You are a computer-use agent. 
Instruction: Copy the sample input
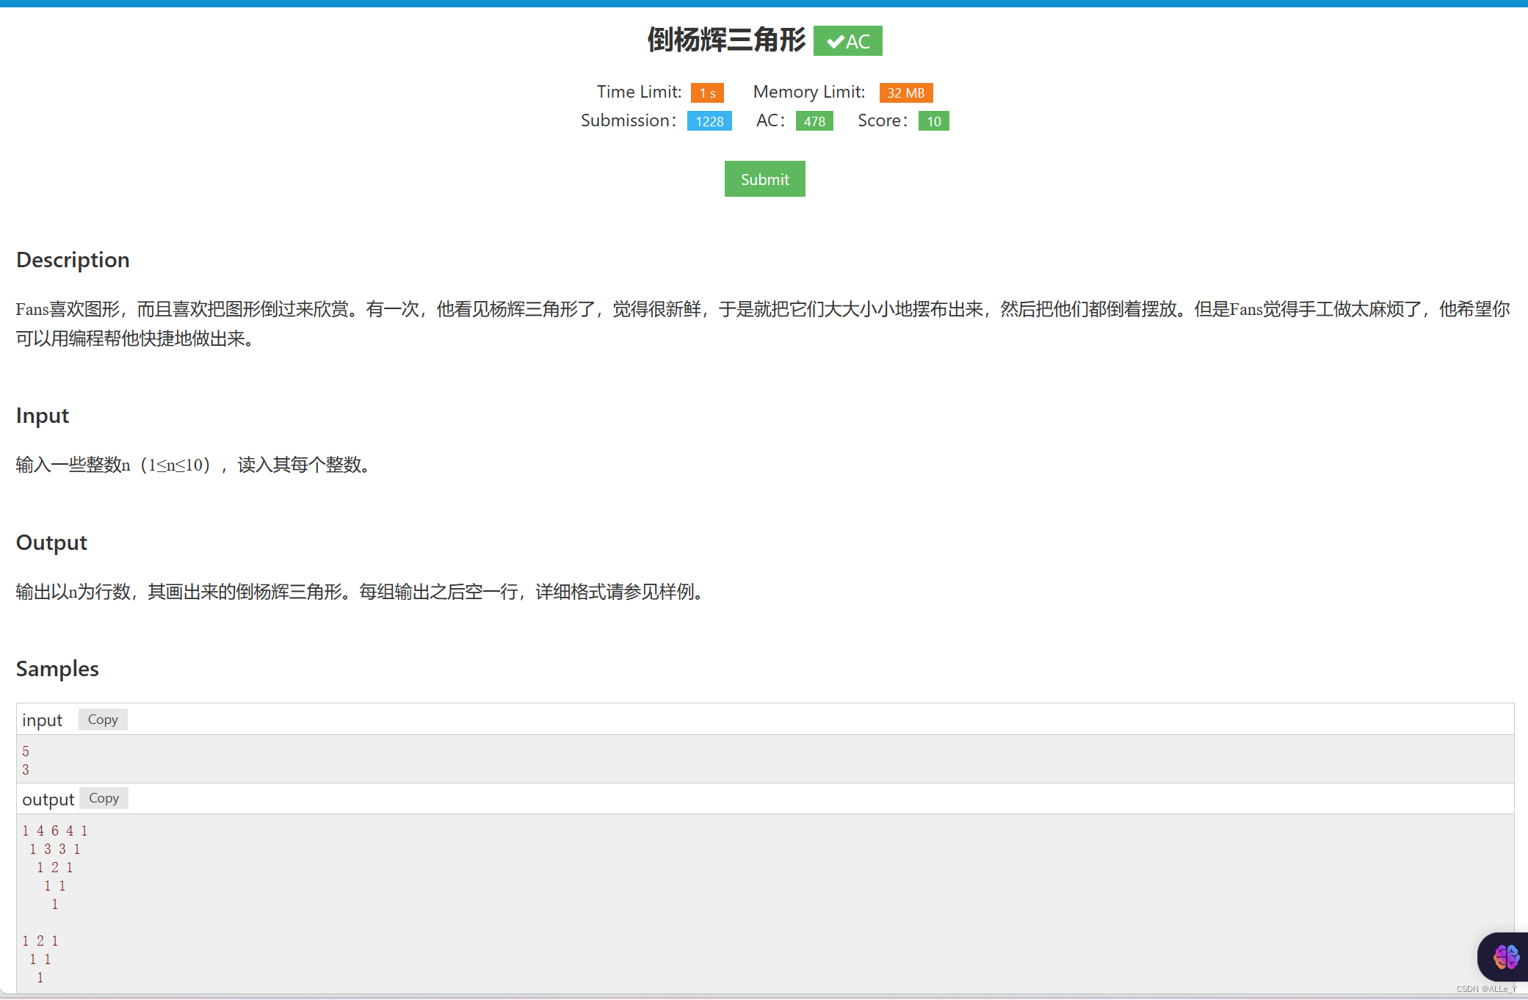click(x=103, y=720)
